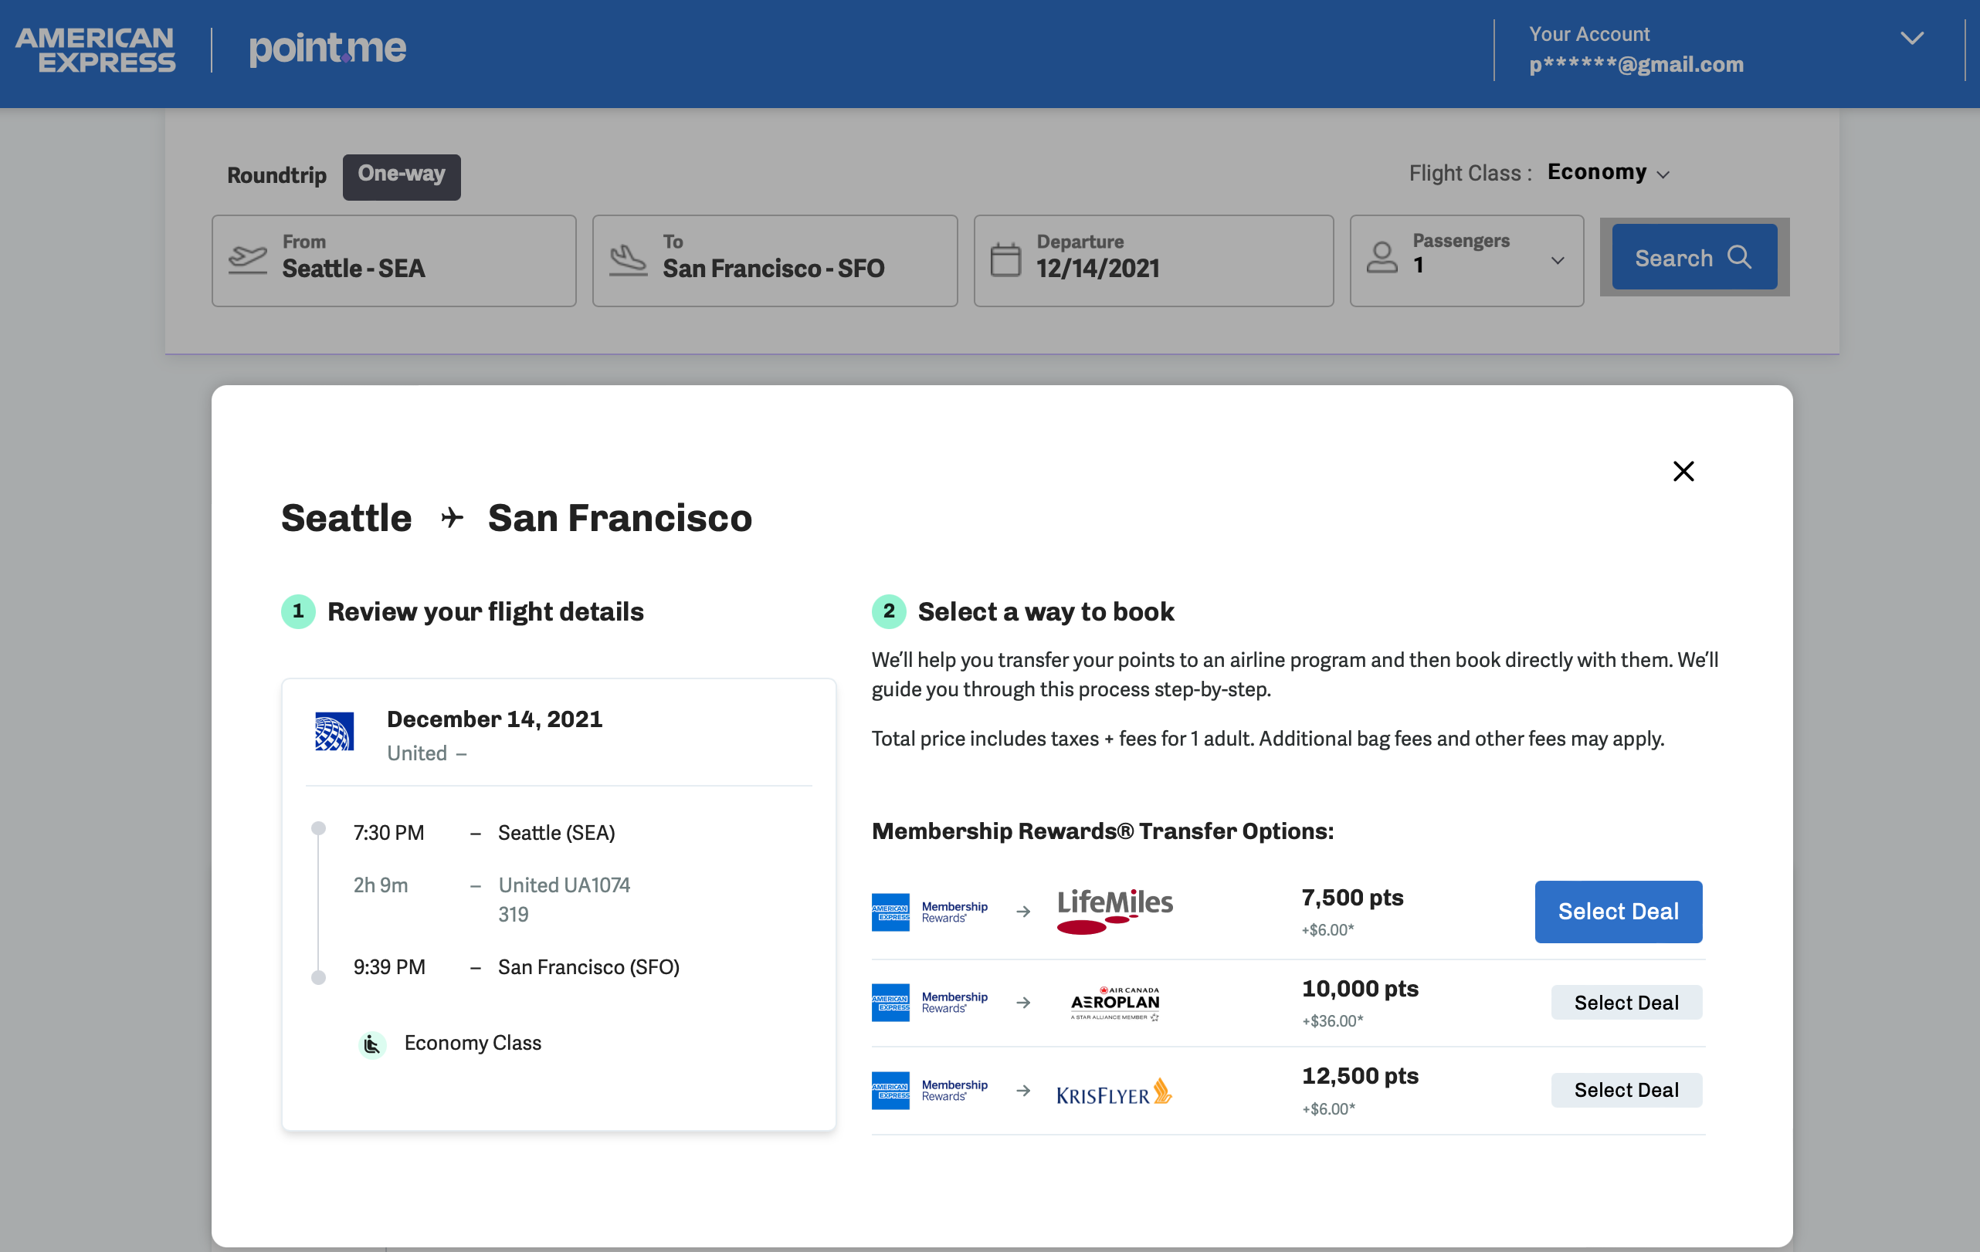
Task: Click the magnifying glass search icon
Action: pos(1739,256)
